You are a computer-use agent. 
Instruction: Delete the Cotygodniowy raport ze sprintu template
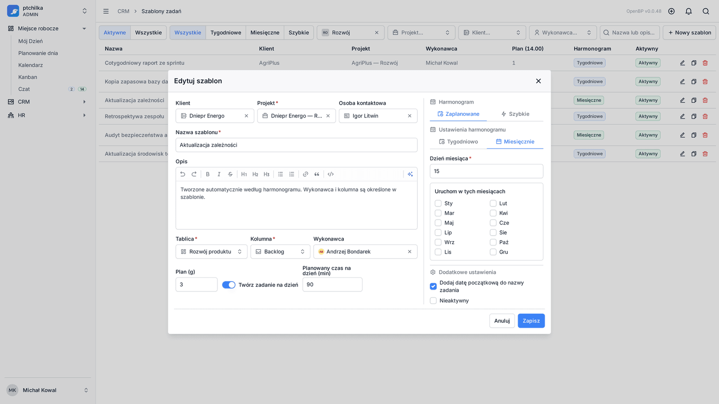pos(705,63)
